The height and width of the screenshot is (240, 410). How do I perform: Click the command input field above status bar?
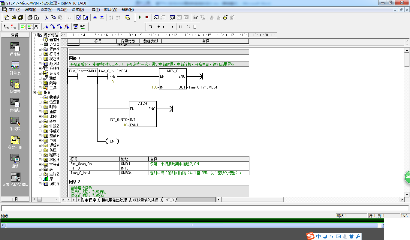tap(205, 208)
